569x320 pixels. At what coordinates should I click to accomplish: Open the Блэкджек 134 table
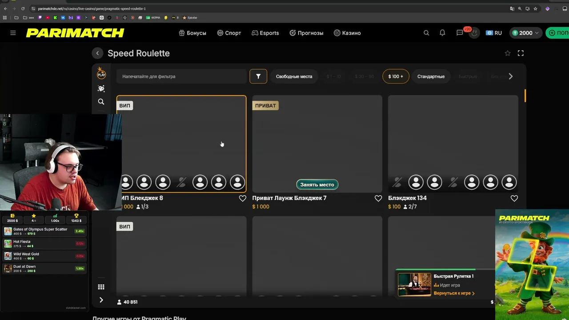(453, 144)
